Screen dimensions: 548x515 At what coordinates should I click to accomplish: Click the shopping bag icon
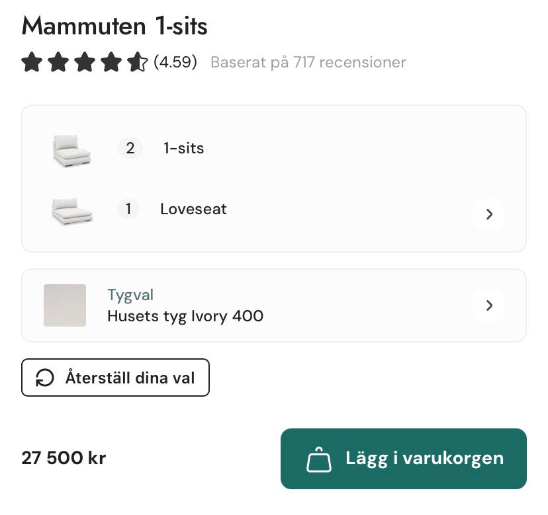[318, 459]
